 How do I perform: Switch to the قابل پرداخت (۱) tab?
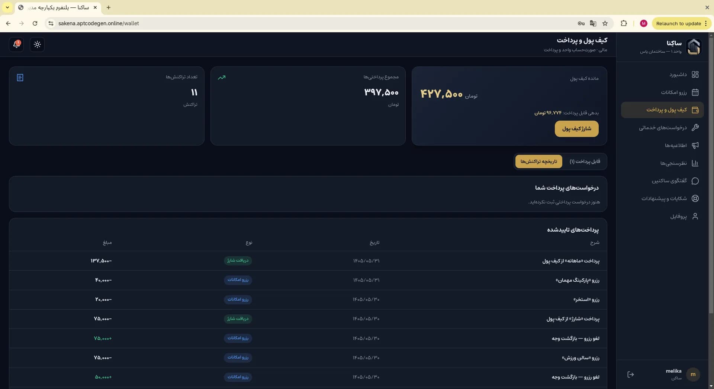point(585,161)
